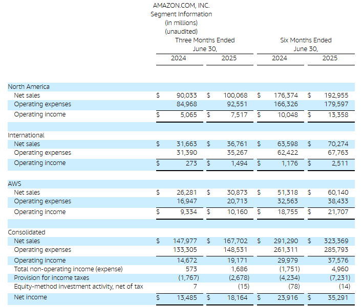Click the value 60,140

[338, 193]
